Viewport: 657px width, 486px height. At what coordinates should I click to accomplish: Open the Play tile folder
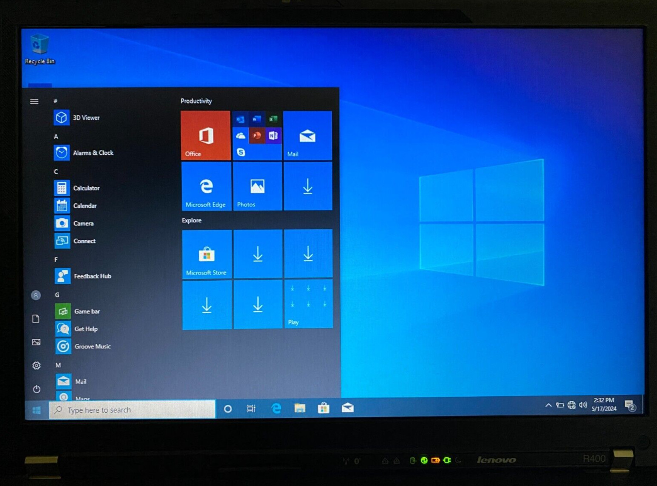point(308,304)
